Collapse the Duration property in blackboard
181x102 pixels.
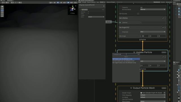coord(80,10)
